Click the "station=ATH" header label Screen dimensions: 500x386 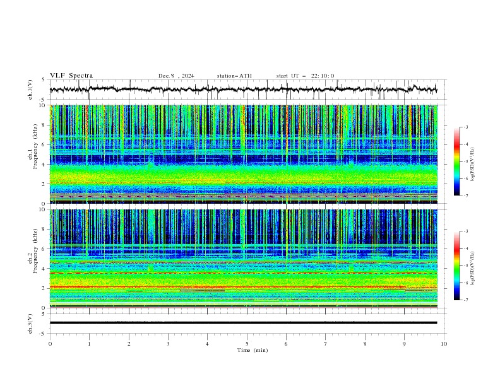(x=234, y=76)
